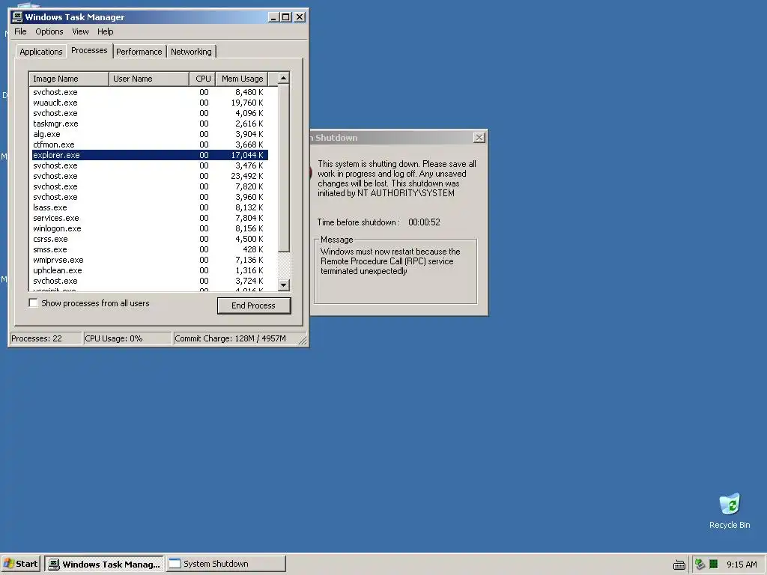Screen dimensions: 767x575
Task: Click the shutdown countdown timer 00:00:52
Action: 424,222
